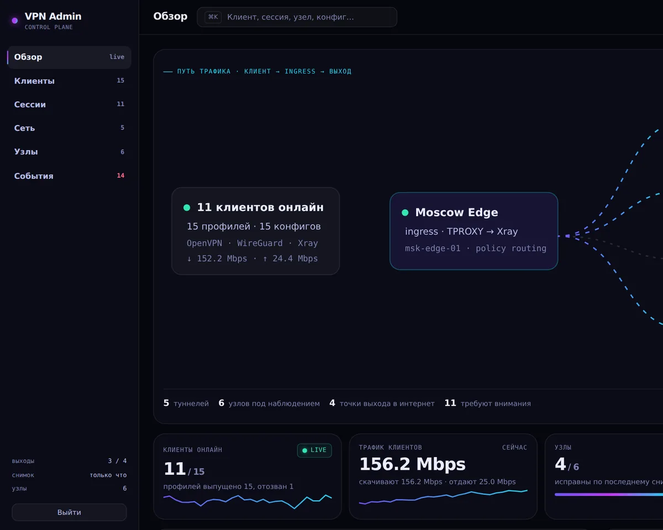The height and width of the screenshot is (530, 663).
Task: Click the 4 / 6 nodes value
Action: [567, 465]
